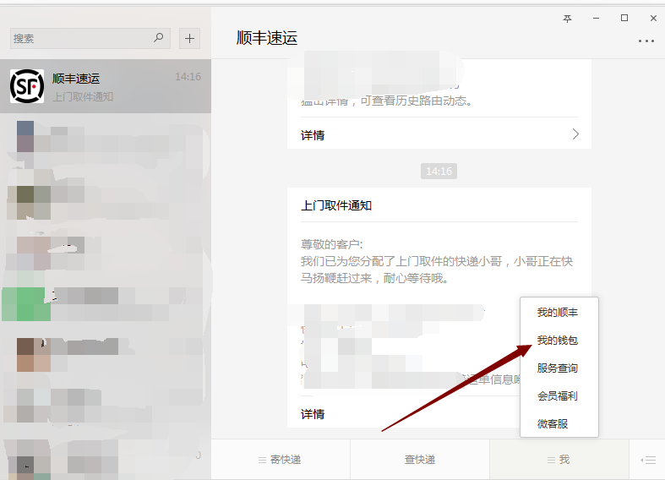Close the chat window

tap(653, 18)
